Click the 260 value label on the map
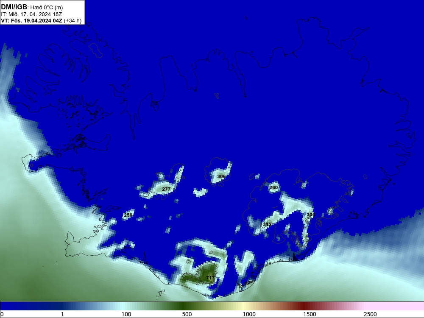Viewport: 424px width, 318px height. pos(273,187)
